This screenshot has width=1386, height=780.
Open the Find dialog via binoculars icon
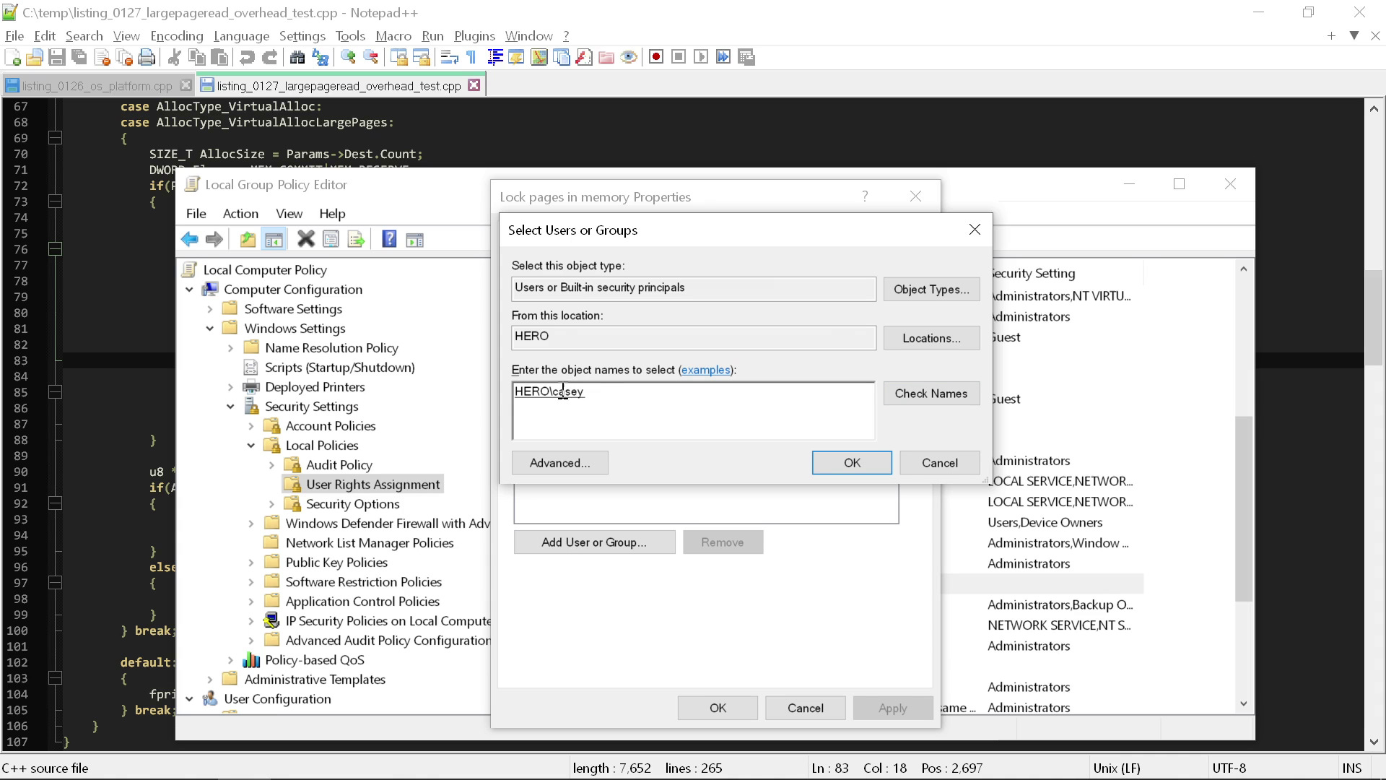[297, 57]
